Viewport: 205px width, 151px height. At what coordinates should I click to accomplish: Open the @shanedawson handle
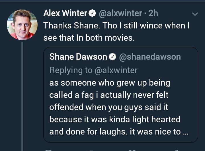coord(149,57)
